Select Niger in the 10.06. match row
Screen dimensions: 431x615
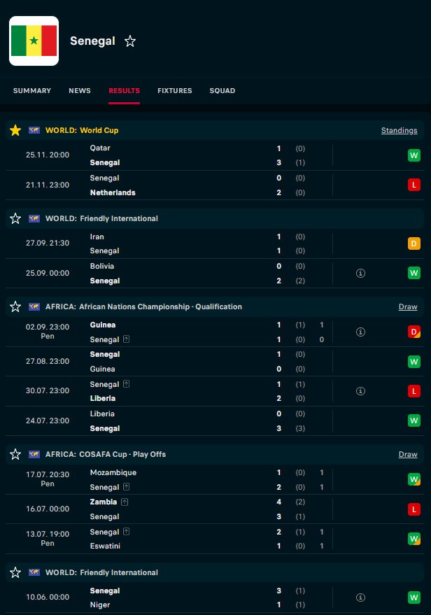(x=100, y=605)
